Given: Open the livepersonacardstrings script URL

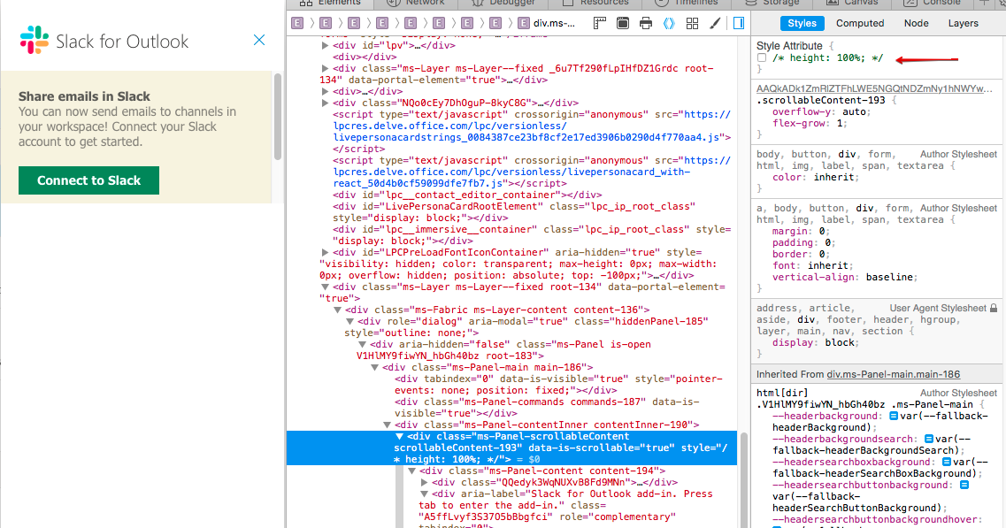Looking at the screenshot, I should [x=532, y=126].
